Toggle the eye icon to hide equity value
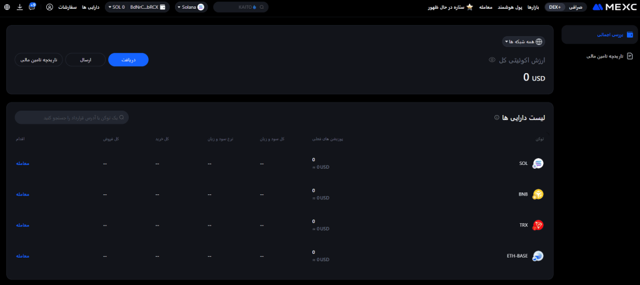Image resolution: width=640 pixels, height=285 pixels. 492,60
